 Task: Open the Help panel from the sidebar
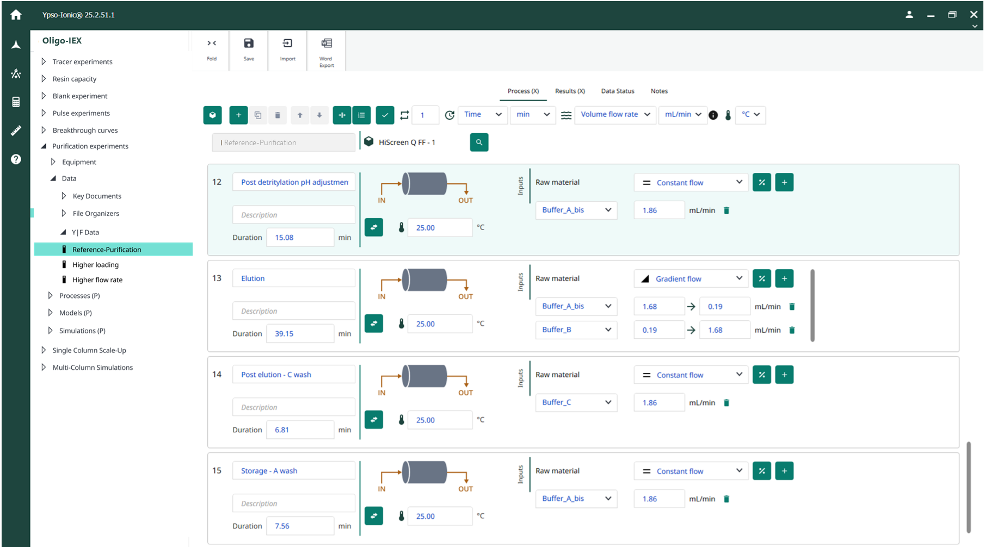[15, 159]
